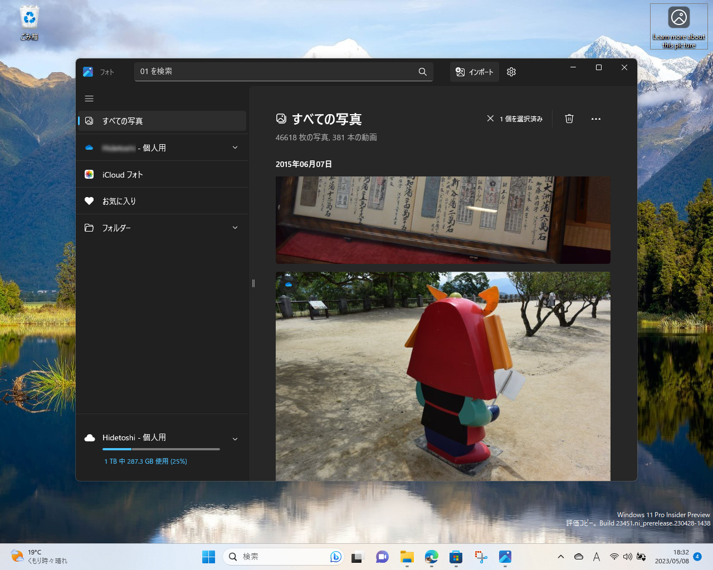This screenshot has width=713, height=570.
Task: Click the volume icon in the system tray
Action: (x=628, y=556)
